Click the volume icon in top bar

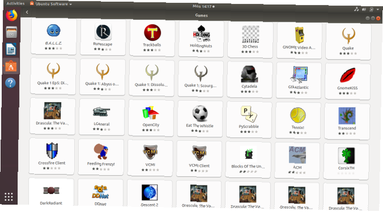click(x=364, y=9)
